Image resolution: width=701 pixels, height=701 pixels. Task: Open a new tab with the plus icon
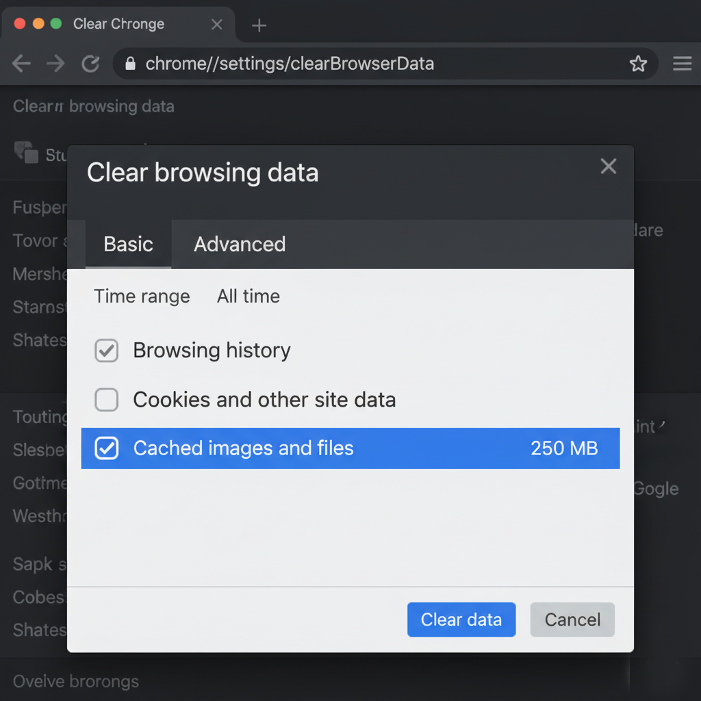pos(259,25)
